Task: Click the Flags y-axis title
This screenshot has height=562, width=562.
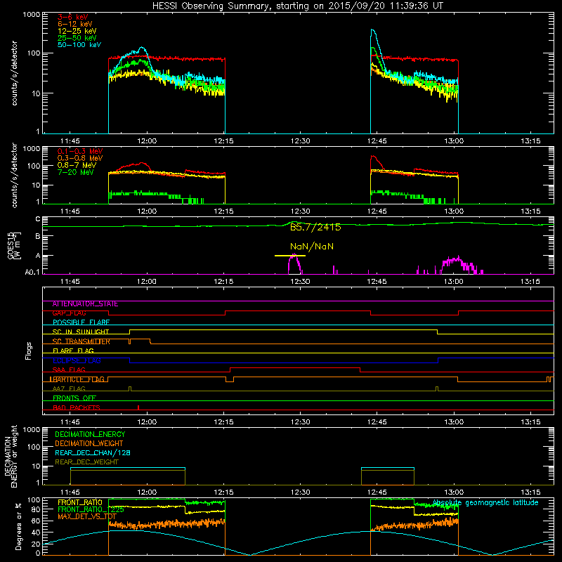Action: click(x=29, y=351)
